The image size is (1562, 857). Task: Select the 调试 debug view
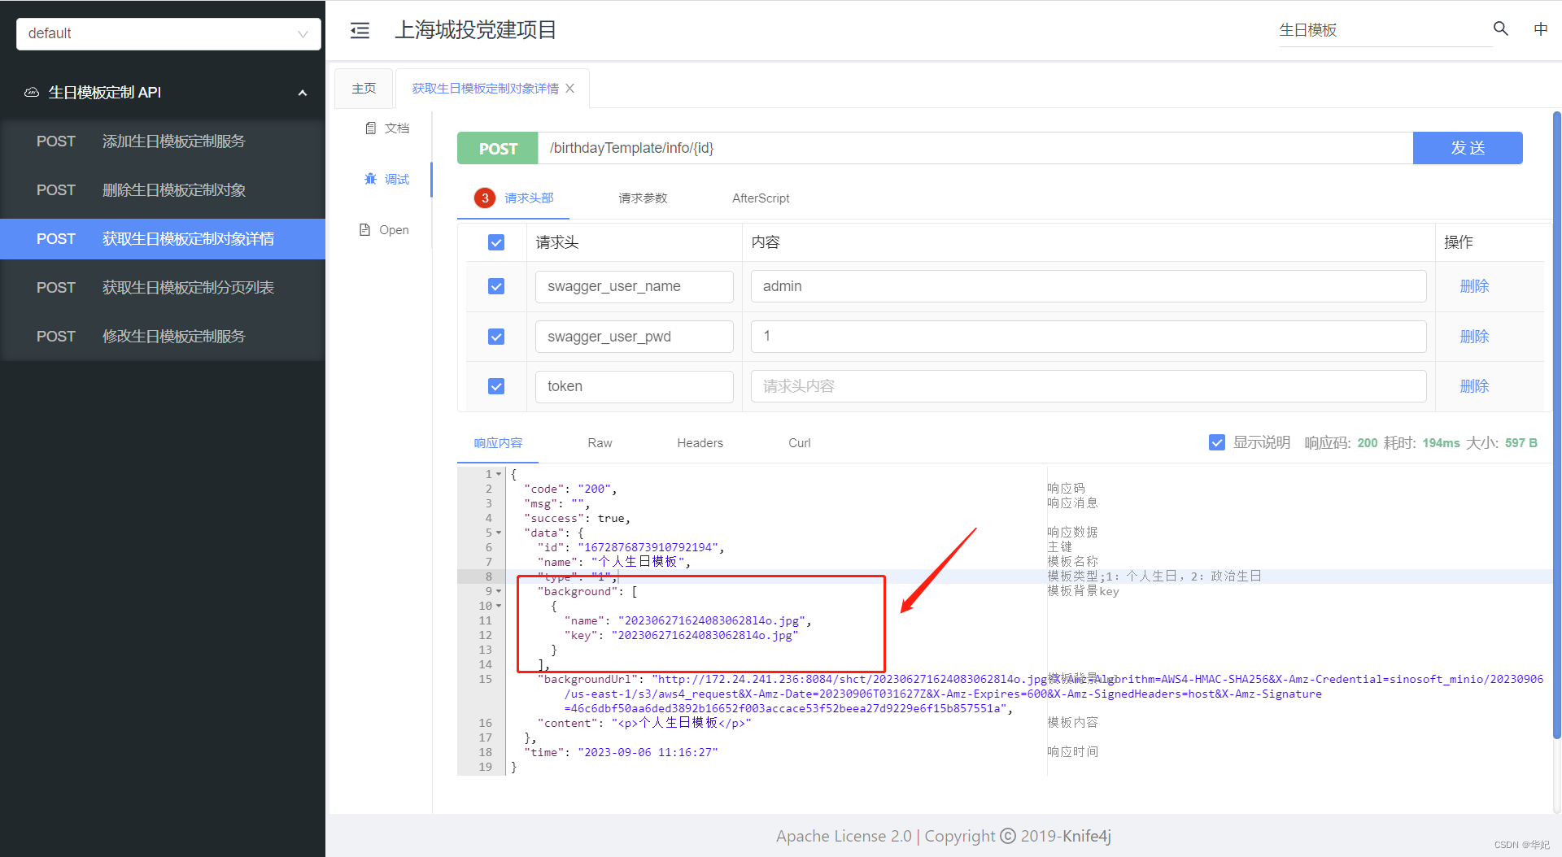click(388, 179)
